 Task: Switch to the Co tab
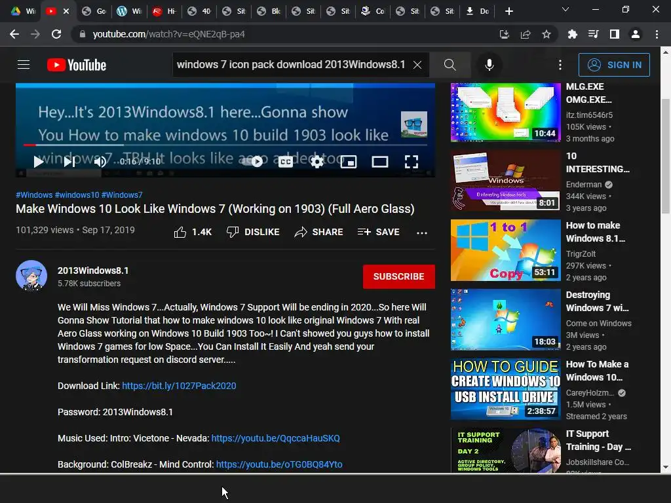[373, 11]
